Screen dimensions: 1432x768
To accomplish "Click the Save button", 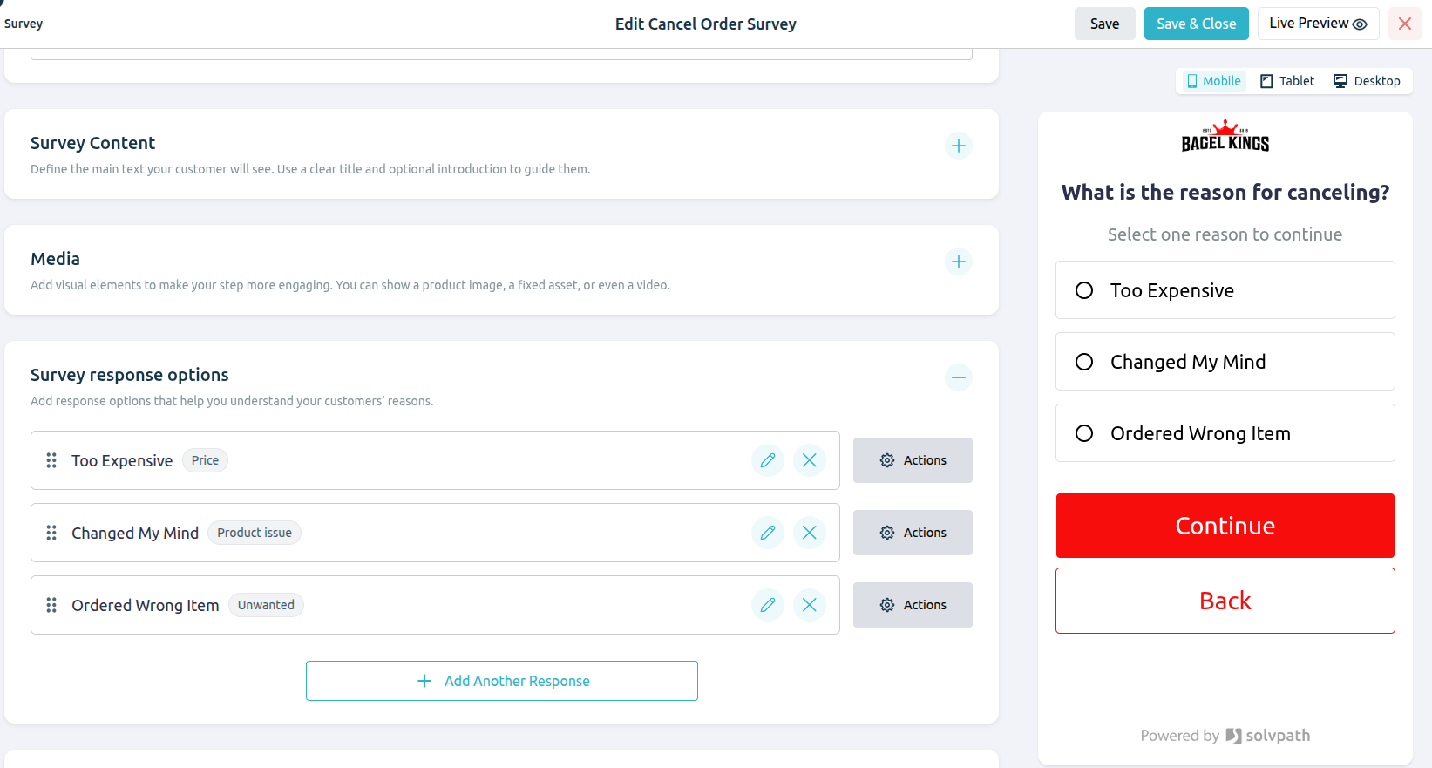I will [1105, 24].
